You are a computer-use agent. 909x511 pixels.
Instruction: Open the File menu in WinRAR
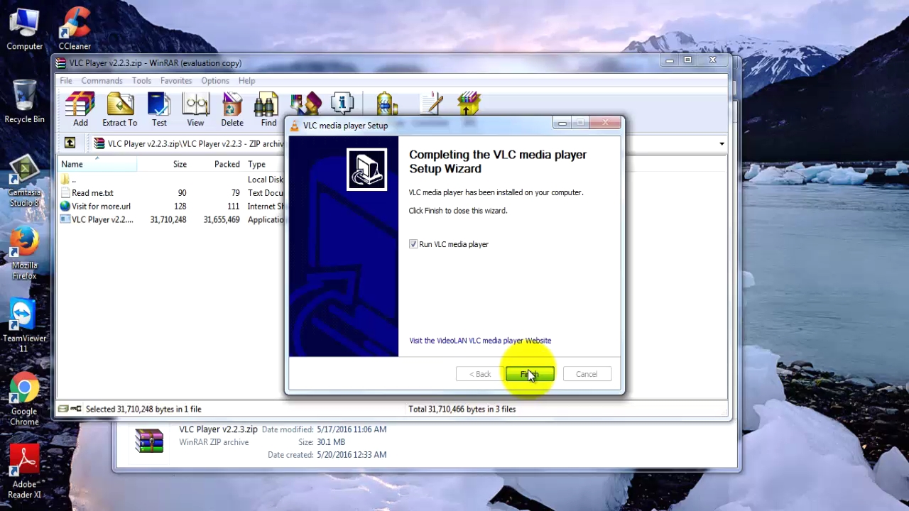point(66,81)
